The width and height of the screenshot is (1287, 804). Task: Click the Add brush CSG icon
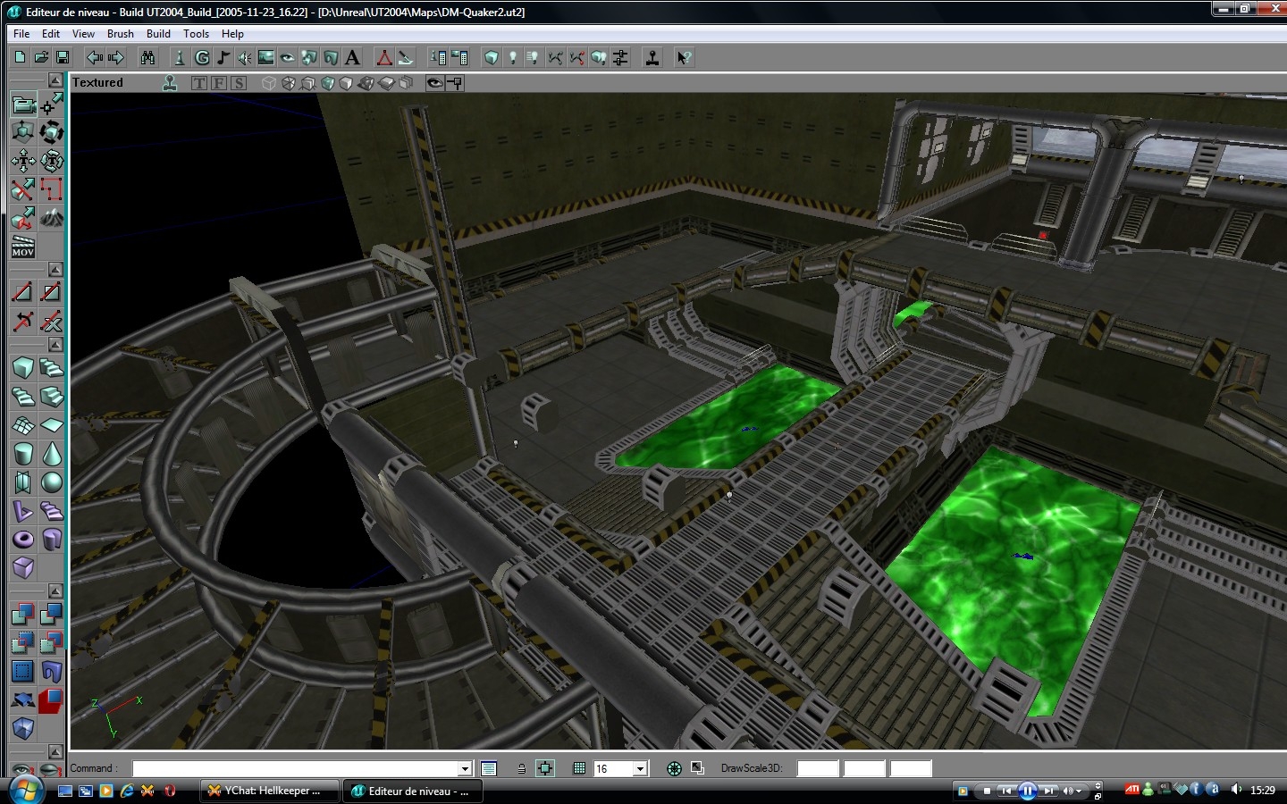tap(23, 614)
